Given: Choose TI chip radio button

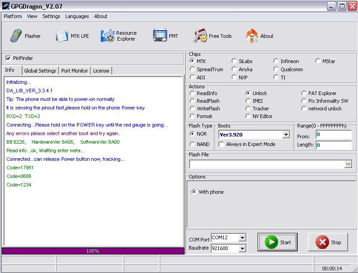Looking at the screenshot, I should coord(276,77).
